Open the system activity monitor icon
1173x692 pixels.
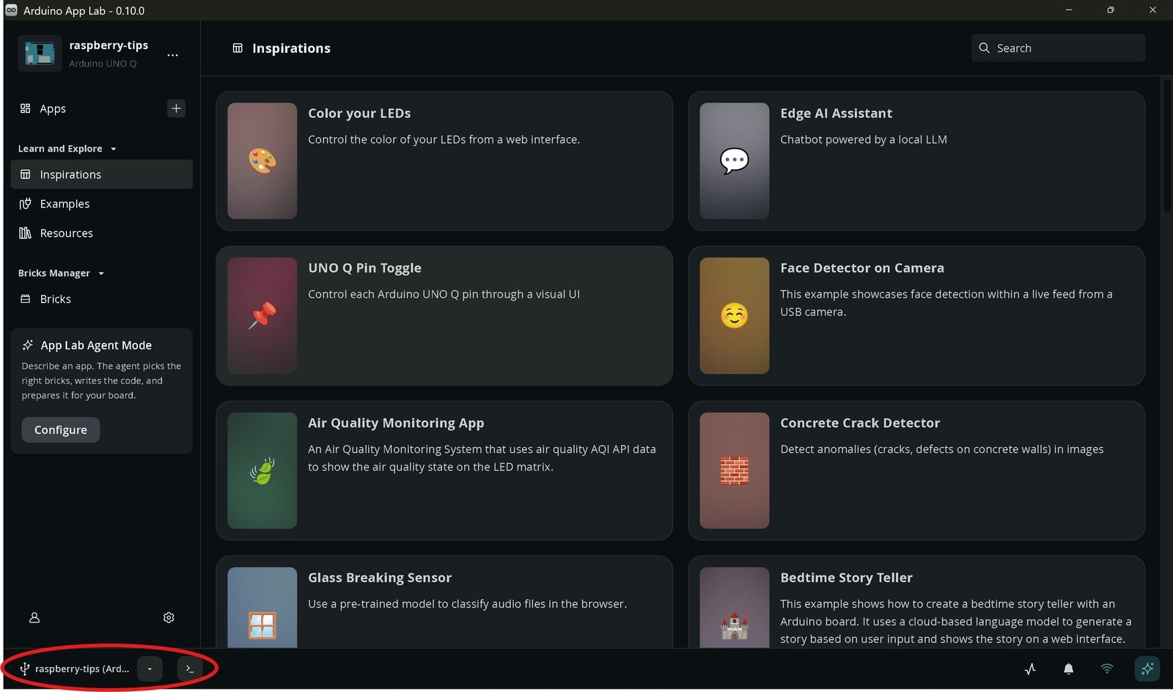(1030, 669)
